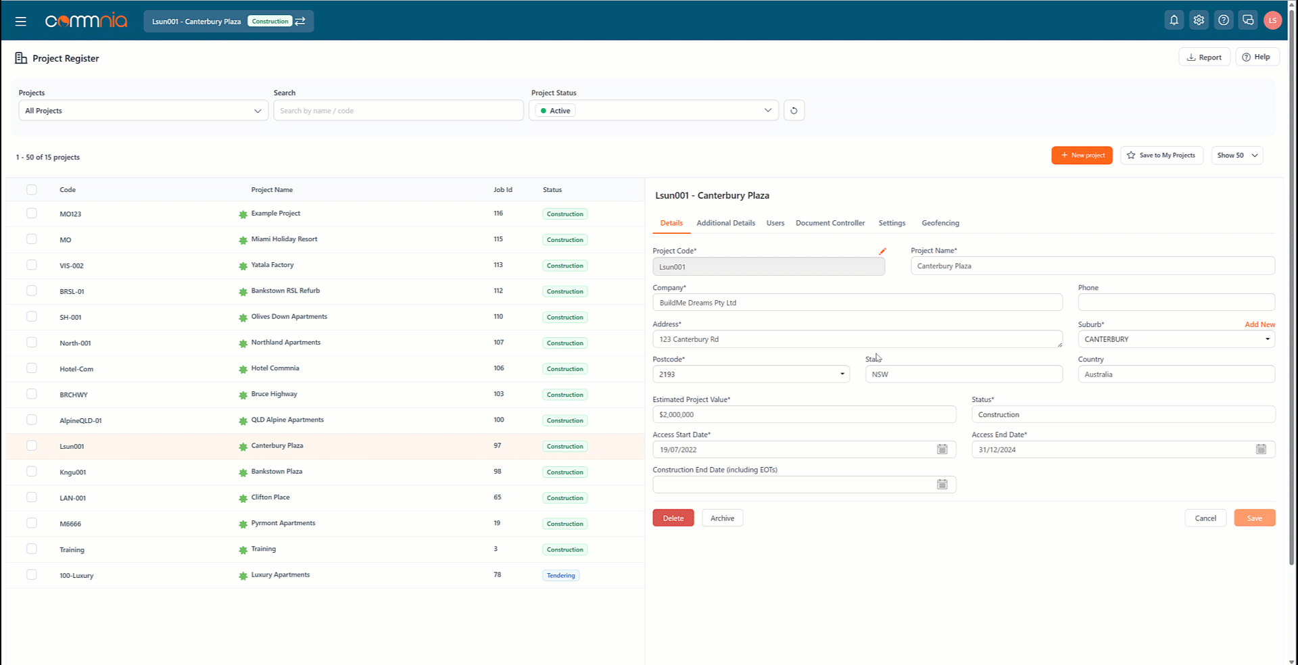1298x665 pixels.
Task: Tick the checkbox for VIS-002 row
Action: 32,265
